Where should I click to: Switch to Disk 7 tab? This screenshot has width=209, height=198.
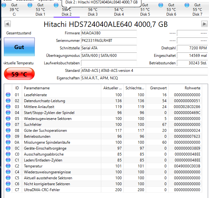tap(197, 10)
